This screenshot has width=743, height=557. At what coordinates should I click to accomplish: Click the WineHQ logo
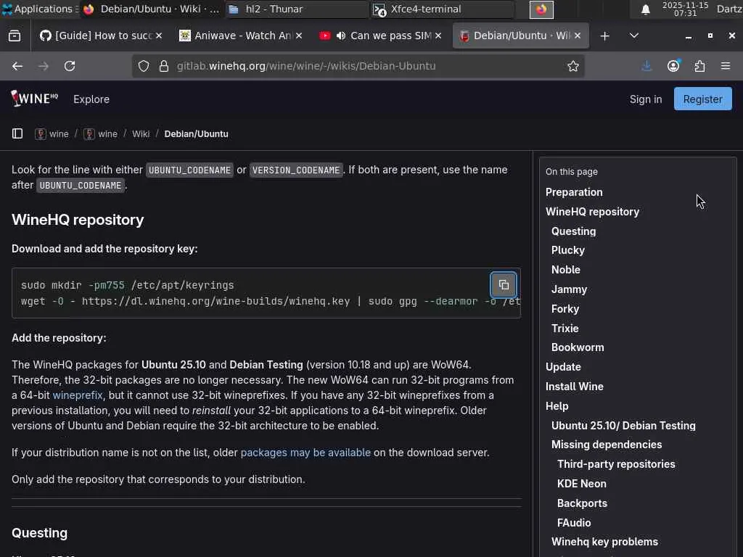pos(35,99)
